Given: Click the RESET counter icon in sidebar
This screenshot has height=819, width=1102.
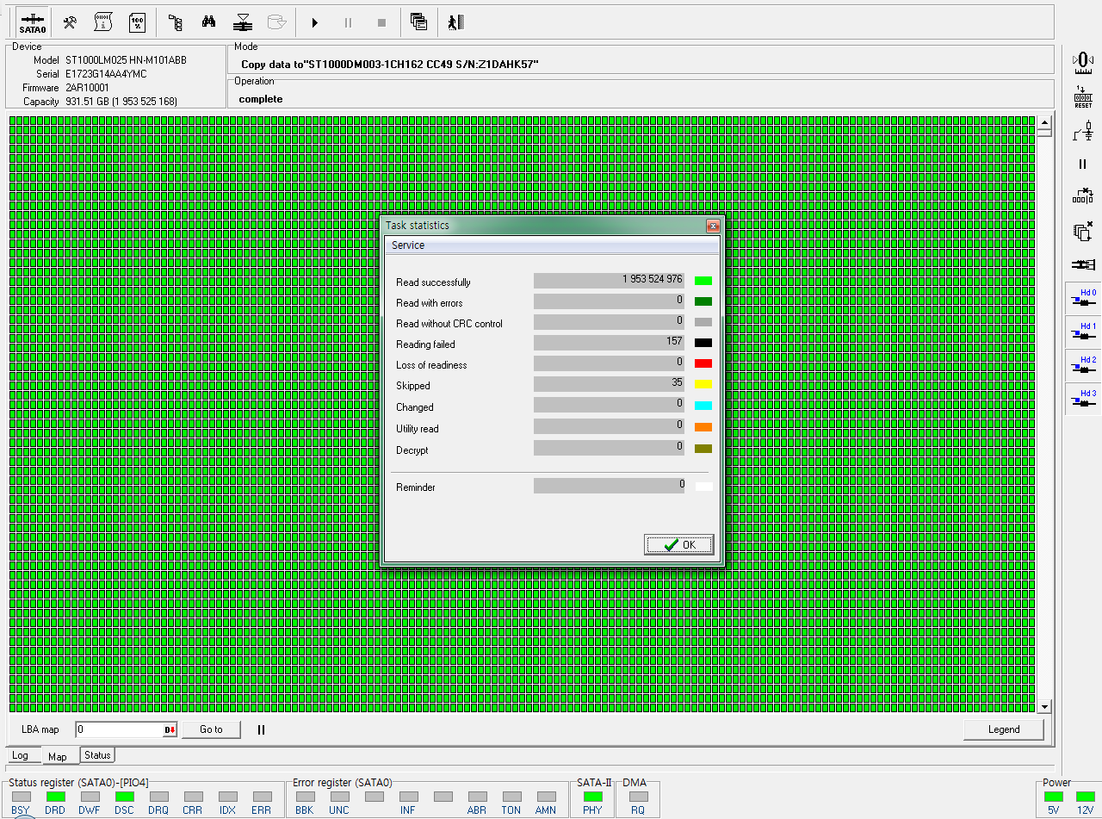Looking at the screenshot, I should [x=1083, y=96].
